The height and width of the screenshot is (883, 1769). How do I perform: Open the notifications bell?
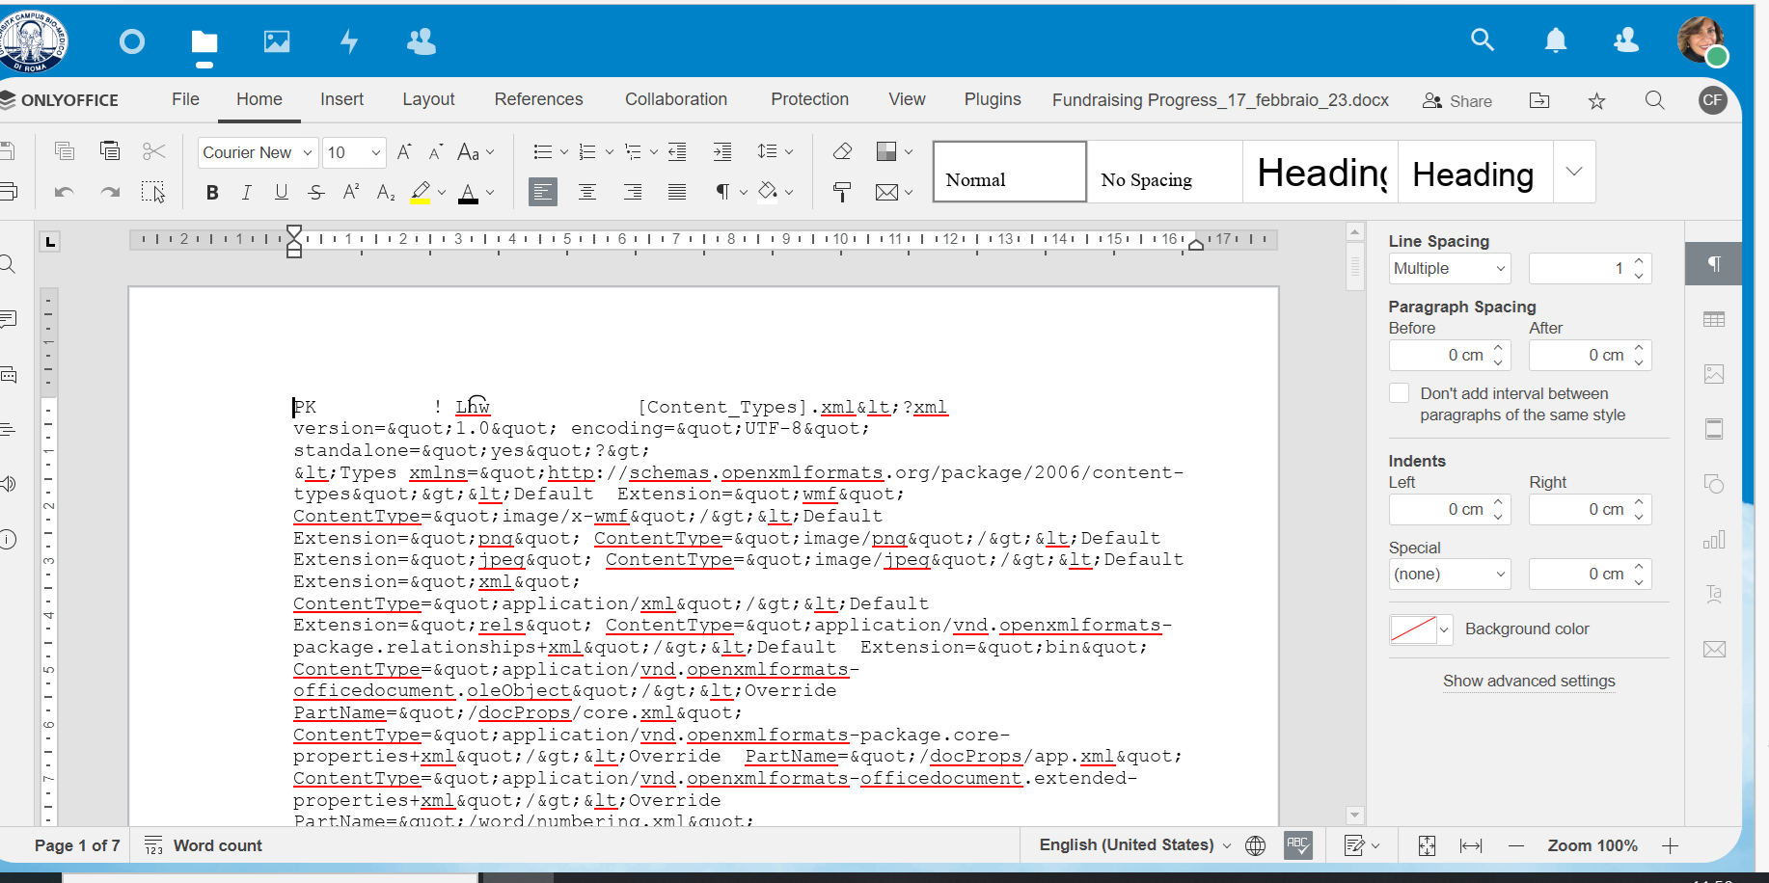[1556, 40]
